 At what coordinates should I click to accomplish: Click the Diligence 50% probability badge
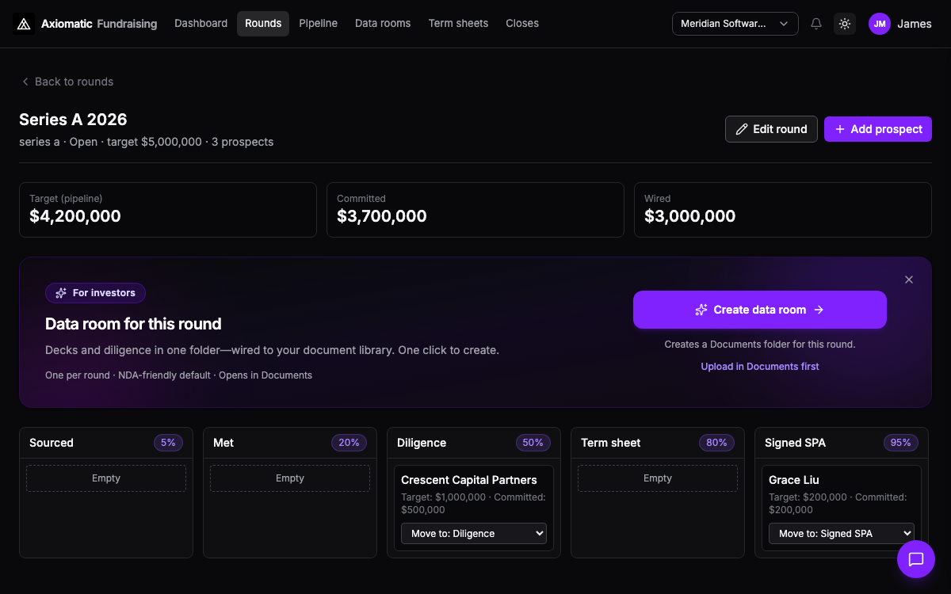pos(533,443)
